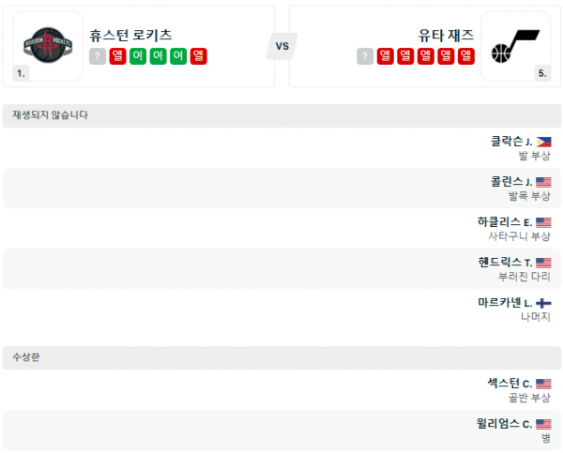
Task: Open player 헨드릭스 T. profile
Action: click(x=505, y=263)
